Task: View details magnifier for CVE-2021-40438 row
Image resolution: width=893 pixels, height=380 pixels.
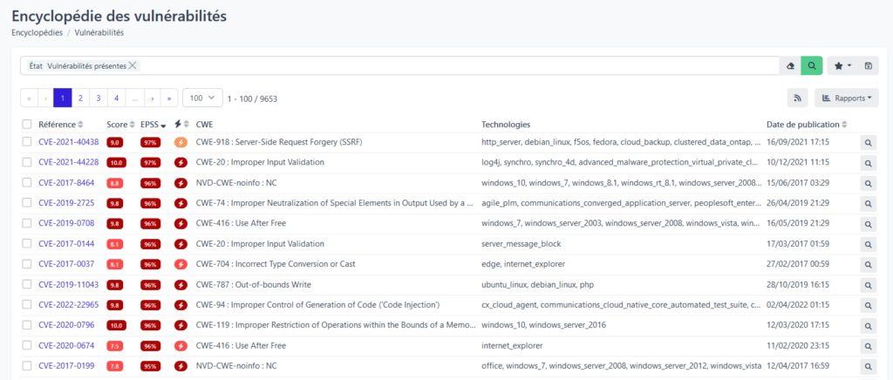Action: click(x=868, y=143)
